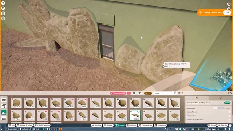Play at normal game speed
Viewport: 233px width, 131px height.
pyautogui.click(x=225, y=129)
